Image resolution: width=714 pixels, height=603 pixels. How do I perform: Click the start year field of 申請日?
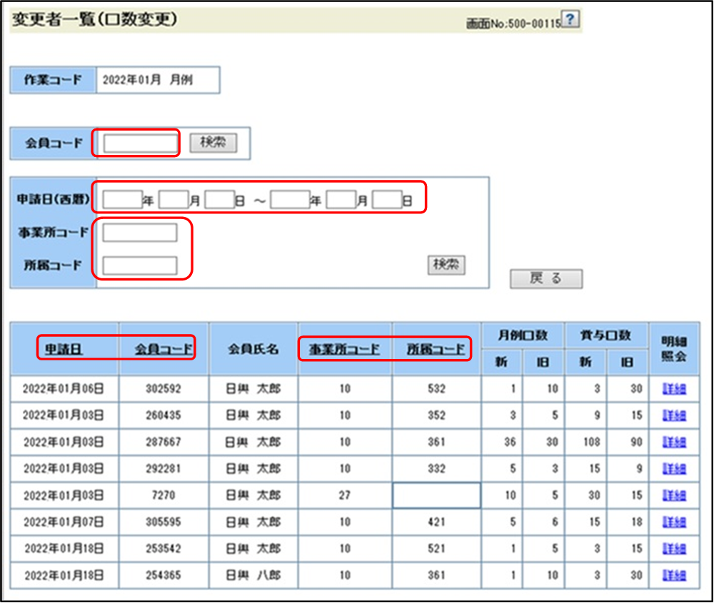point(122,200)
